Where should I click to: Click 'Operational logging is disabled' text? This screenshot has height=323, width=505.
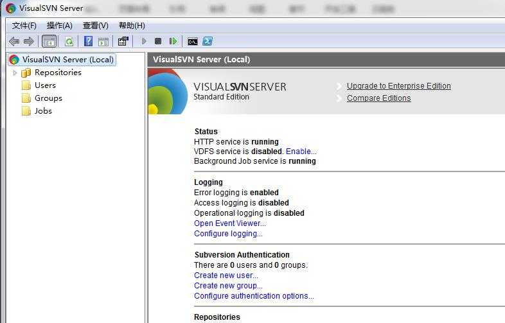coord(249,213)
